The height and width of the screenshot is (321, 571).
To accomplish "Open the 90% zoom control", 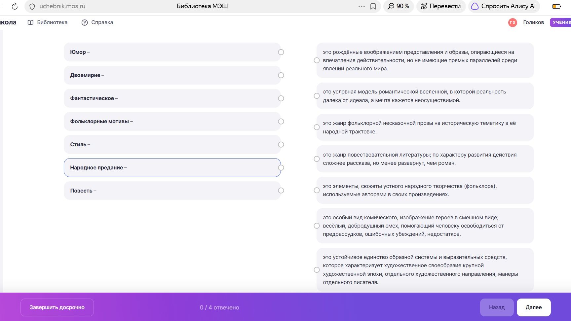I will (399, 6).
